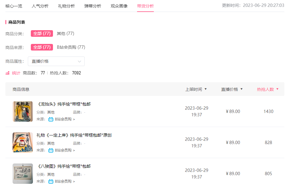
Task: Click the B站会员购 icon for 龙抬头 item
Action: pos(51,119)
